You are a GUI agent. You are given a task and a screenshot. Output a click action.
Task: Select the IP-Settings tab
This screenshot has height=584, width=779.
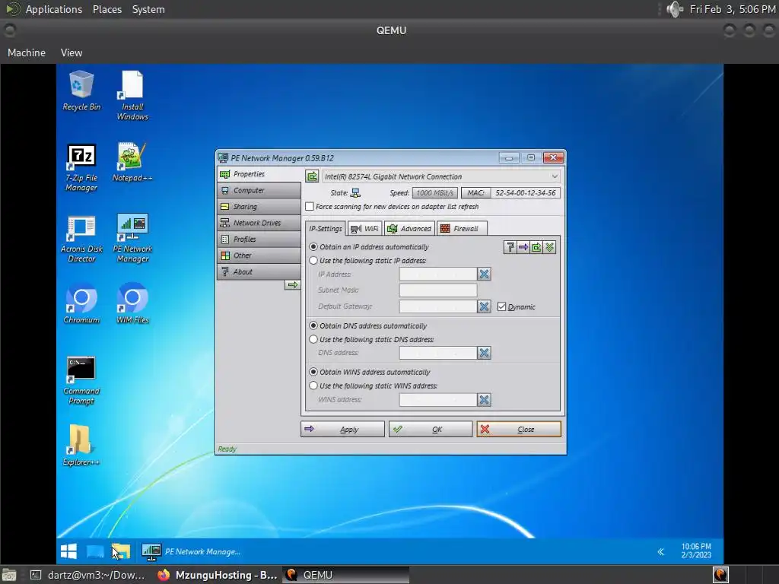326,228
